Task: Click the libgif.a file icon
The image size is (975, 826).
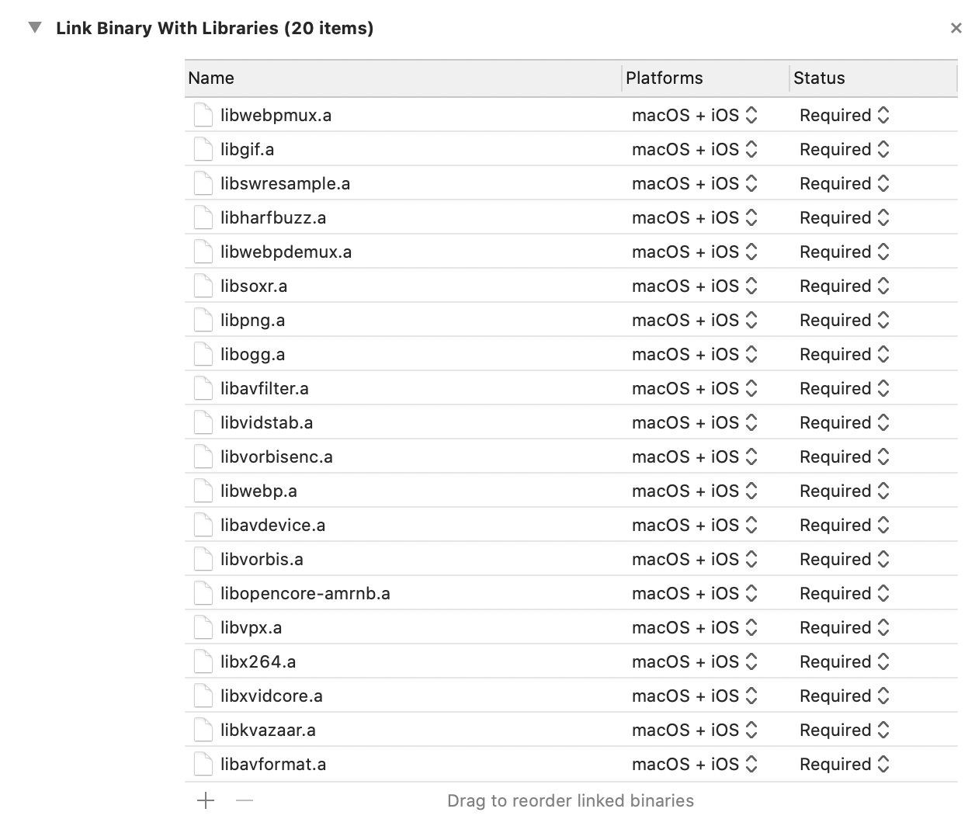Action: (203, 149)
